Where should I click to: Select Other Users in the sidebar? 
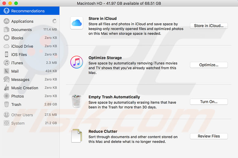(22, 115)
